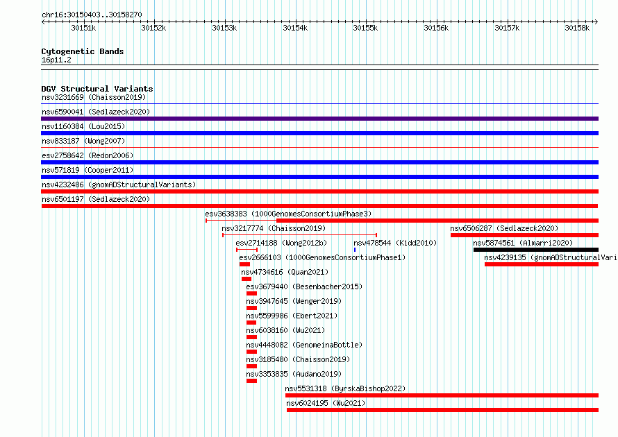The width and height of the screenshot is (618, 437).
Task: Select the red block under esv3679440
Action: tap(251, 293)
